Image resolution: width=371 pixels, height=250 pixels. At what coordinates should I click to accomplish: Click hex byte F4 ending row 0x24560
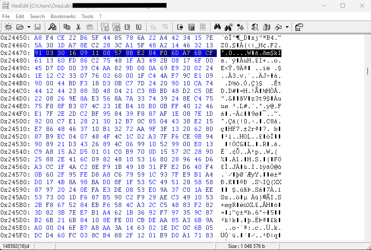pos(209,167)
